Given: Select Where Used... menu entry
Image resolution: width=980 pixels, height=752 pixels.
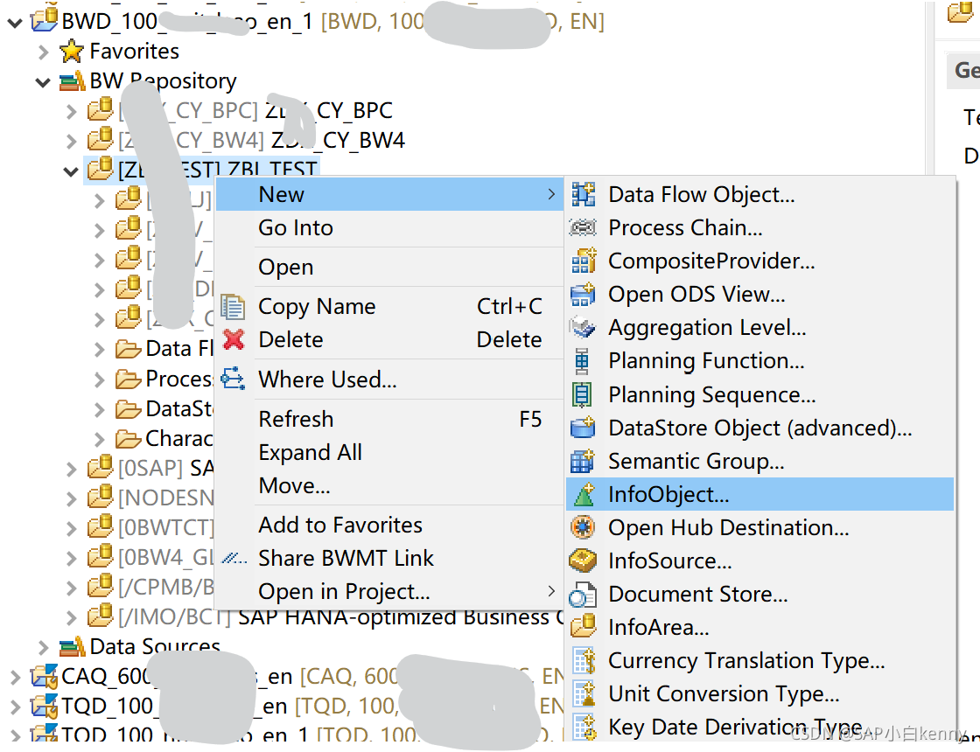Looking at the screenshot, I should pos(388,379).
